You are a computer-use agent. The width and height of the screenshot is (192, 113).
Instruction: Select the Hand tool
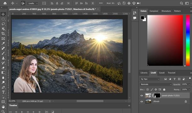click(3, 107)
